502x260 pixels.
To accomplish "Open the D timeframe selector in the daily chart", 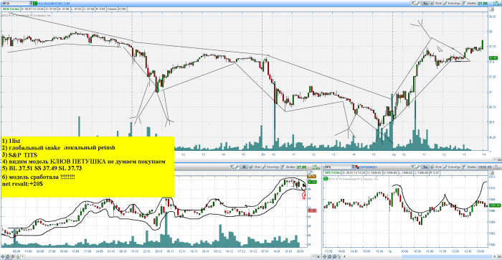I will [x=244, y=167].
